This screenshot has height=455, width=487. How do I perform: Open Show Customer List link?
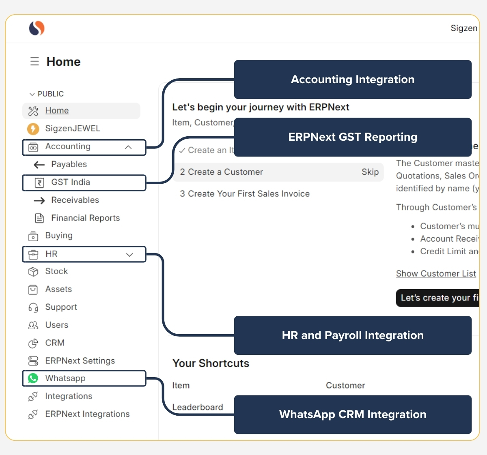click(x=436, y=273)
